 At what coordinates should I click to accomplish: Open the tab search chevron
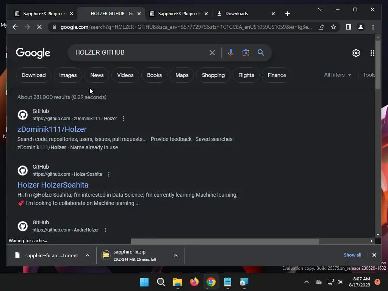[320, 9]
